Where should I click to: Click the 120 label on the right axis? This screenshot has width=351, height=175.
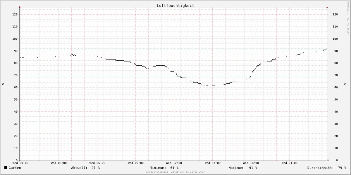(x=335, y=14)
